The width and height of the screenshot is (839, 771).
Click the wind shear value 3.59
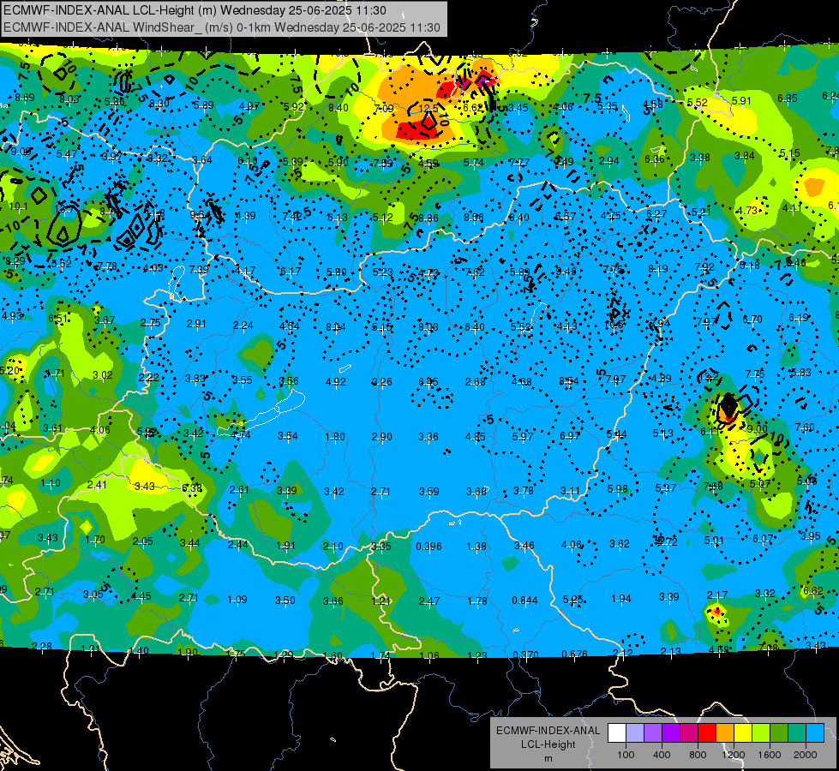point(429,491)
